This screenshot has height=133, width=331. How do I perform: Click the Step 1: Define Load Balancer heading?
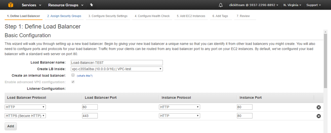pyautogui.click(x=43, y=27)
